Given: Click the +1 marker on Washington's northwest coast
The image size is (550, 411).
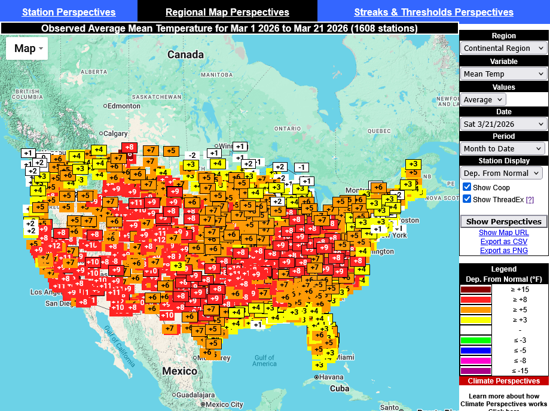Looking at the screenshot, I should tap(28, 153).
